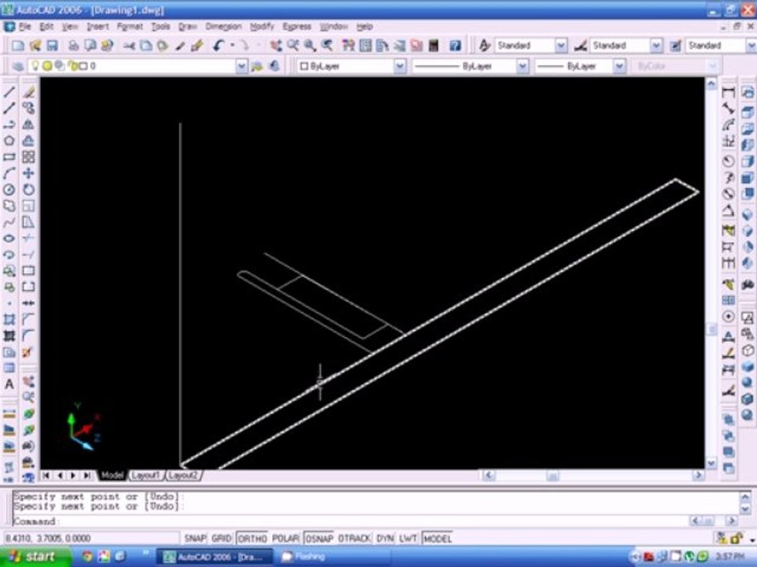The image size is (757, 567).
Task: Click the Scale modify tool
Action: click(x=28, y=206)
